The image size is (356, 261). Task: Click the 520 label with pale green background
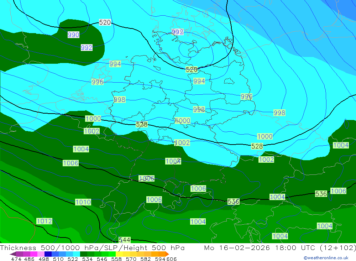click(192, 70)
